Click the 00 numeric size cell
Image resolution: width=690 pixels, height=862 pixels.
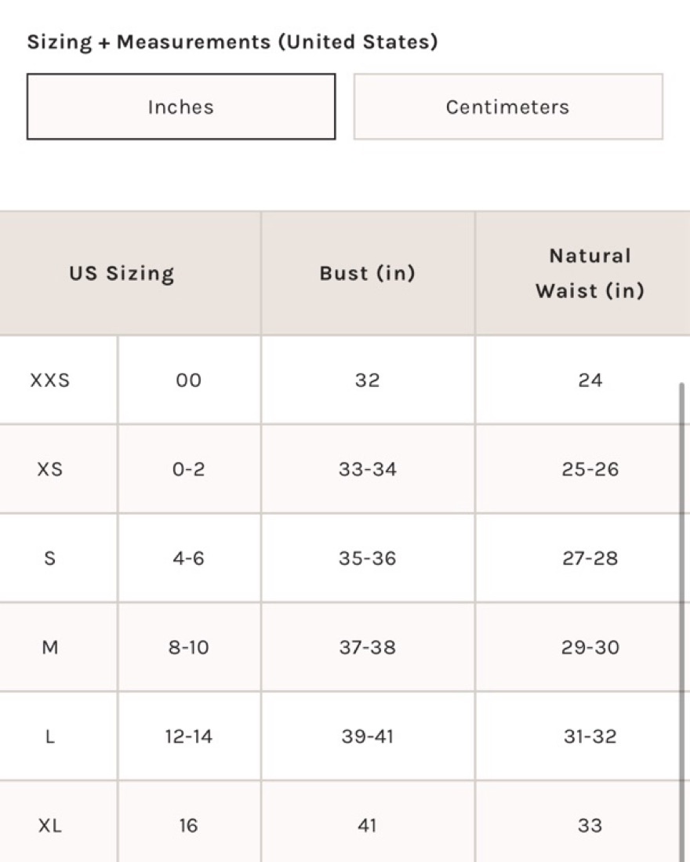tap(189, 380)
